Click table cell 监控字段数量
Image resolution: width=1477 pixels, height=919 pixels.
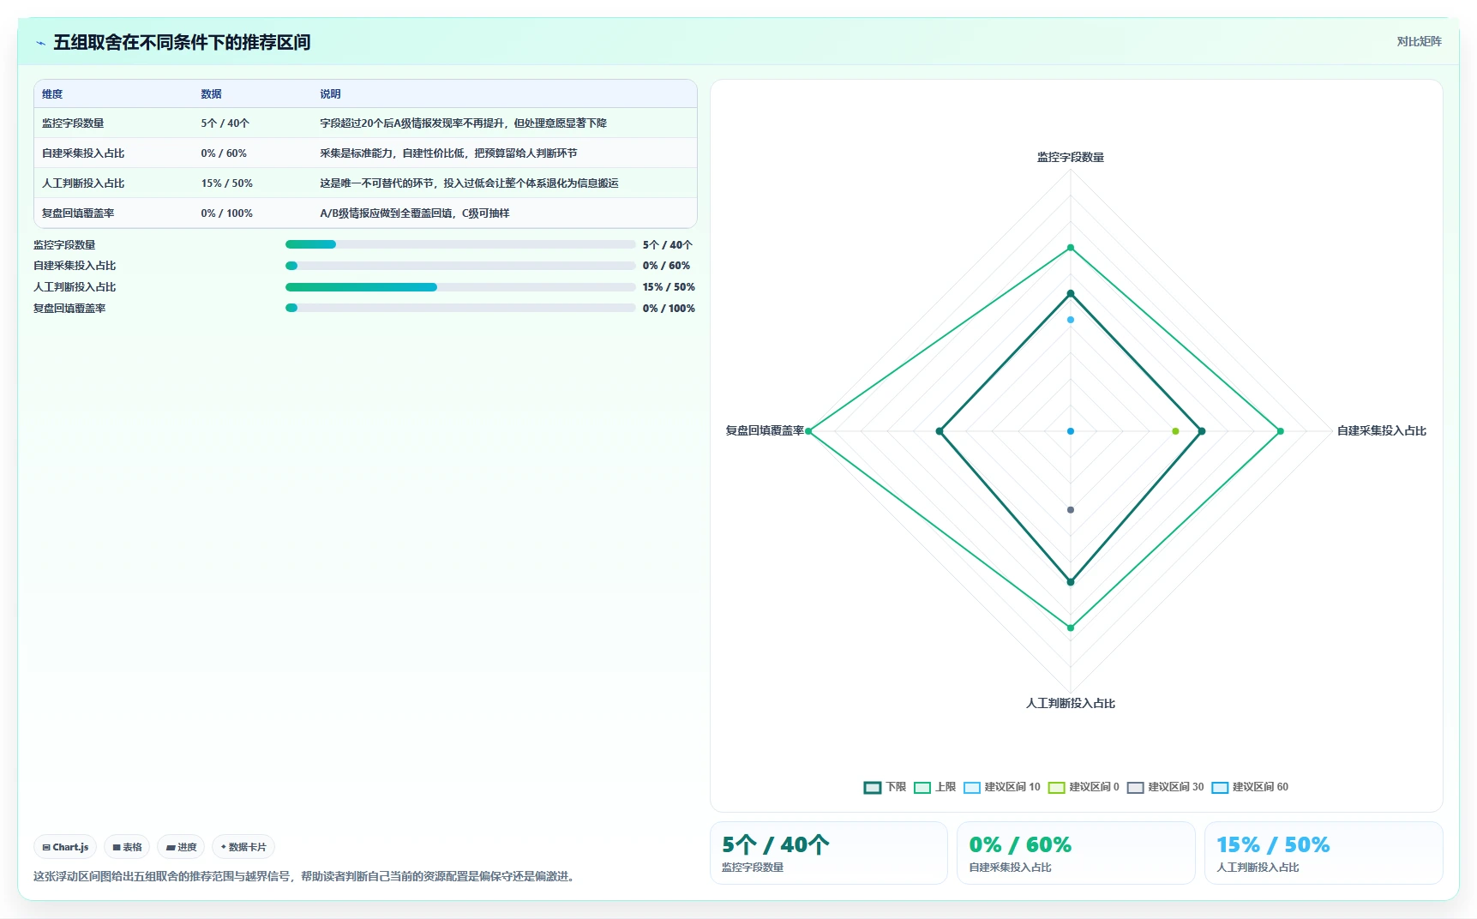[x=73, y=123]
